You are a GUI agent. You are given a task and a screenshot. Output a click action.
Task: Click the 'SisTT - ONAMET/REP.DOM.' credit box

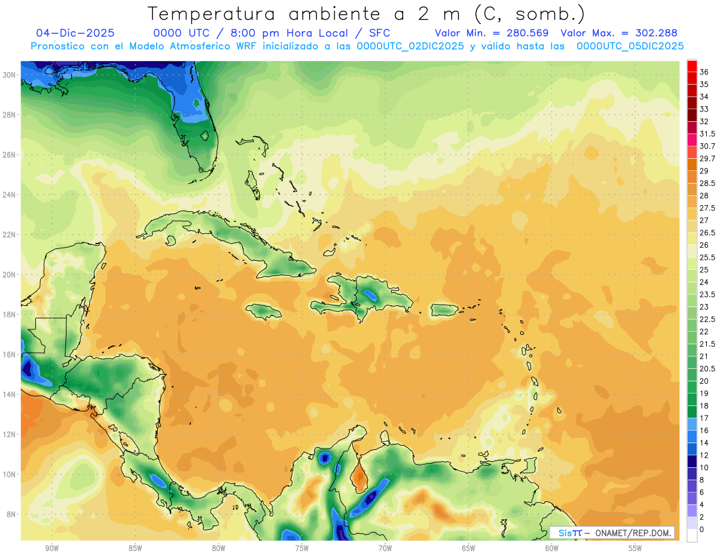coord(612,533)
